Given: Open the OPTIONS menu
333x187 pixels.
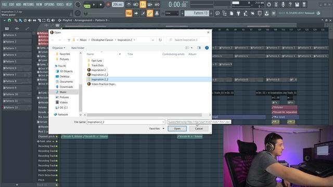Looking at the screenshot, I should click(49, 4).
